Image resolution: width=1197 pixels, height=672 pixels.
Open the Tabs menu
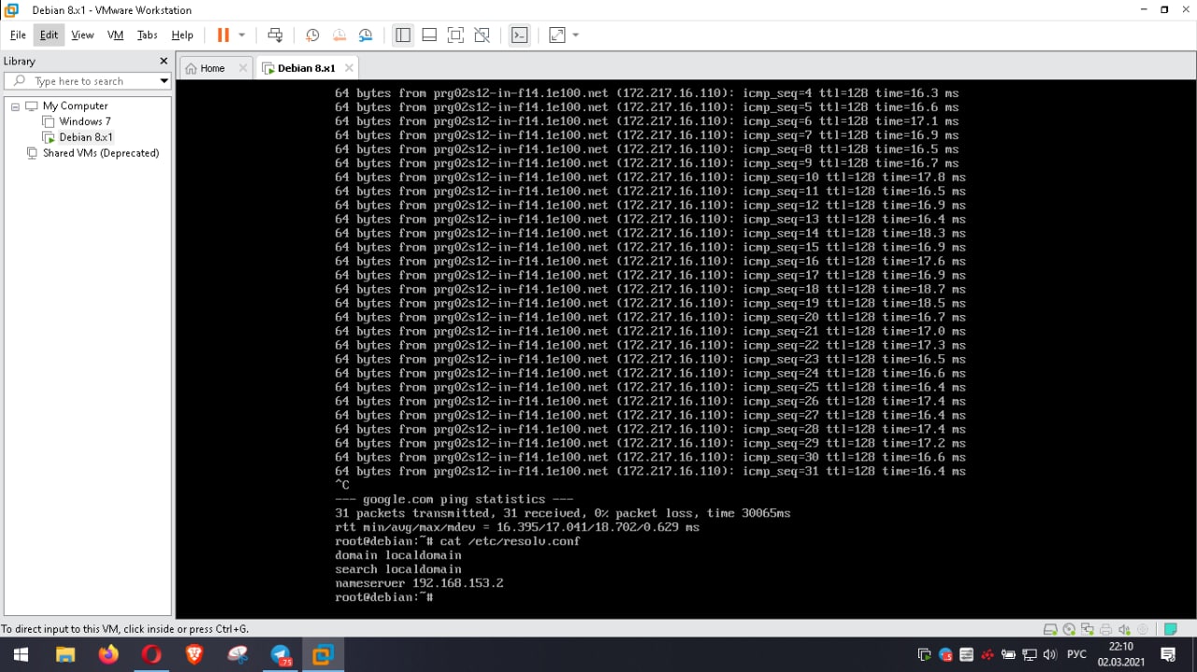pos(147,35)
